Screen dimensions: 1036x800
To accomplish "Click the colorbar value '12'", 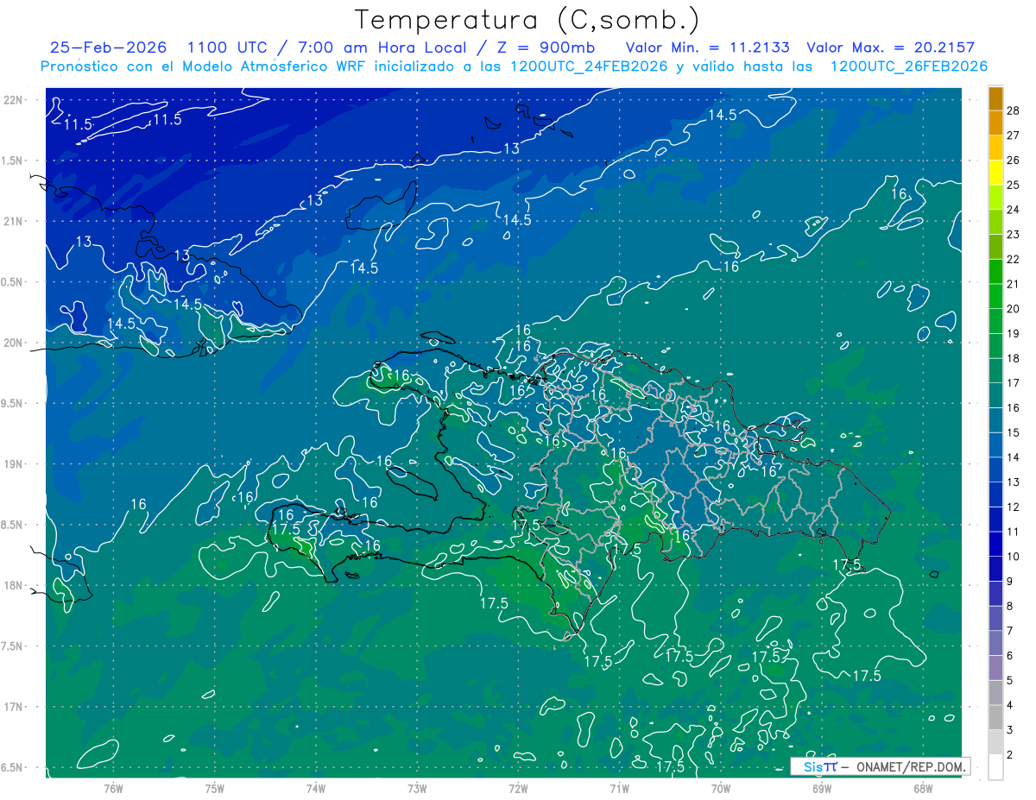I will click(x=1014, y=507).
